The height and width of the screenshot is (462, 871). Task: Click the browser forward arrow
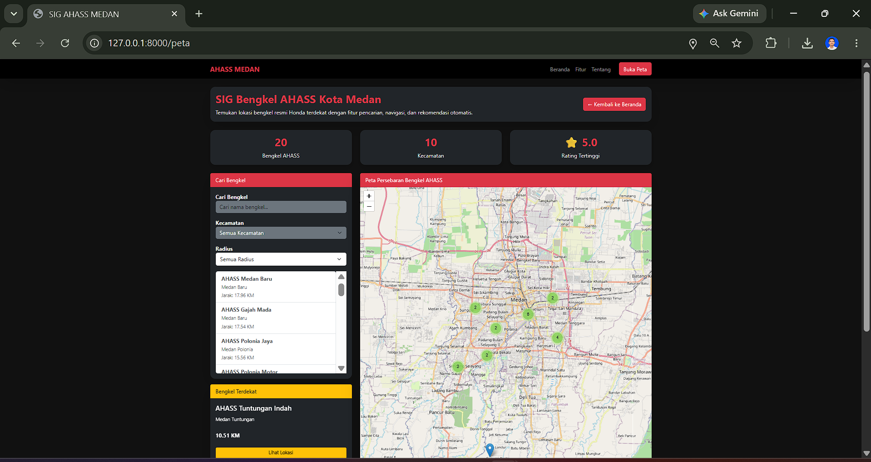[x=40, y=43]
